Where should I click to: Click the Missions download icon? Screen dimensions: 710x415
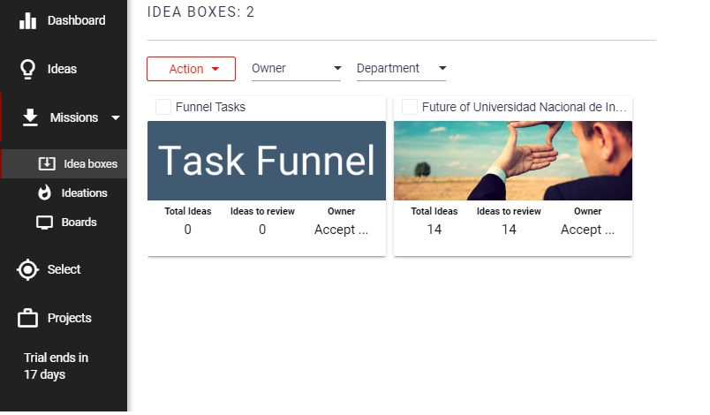pyautogui.click(x=30, y=117)
